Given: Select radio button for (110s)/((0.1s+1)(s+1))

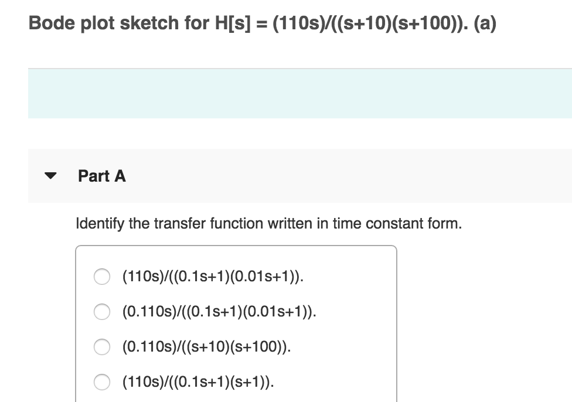Looking at the screenshot, I should pos(101,382).
